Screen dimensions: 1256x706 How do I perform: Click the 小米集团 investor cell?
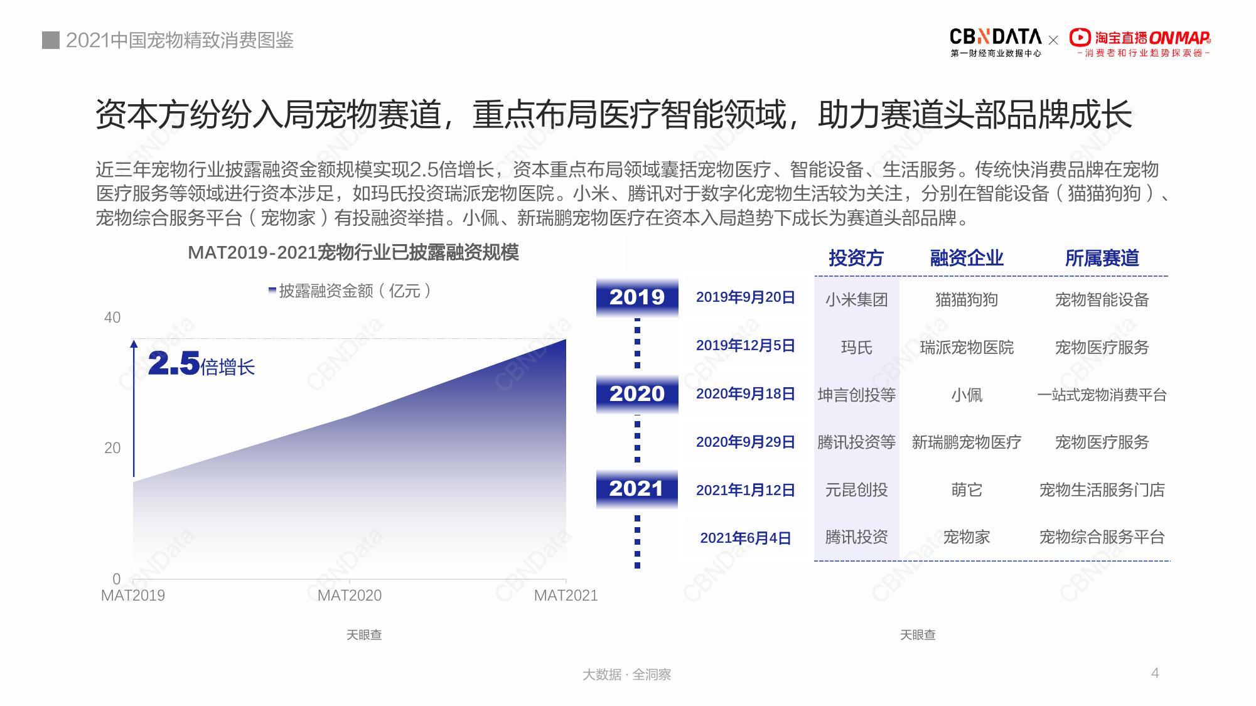tap(856, 299)
